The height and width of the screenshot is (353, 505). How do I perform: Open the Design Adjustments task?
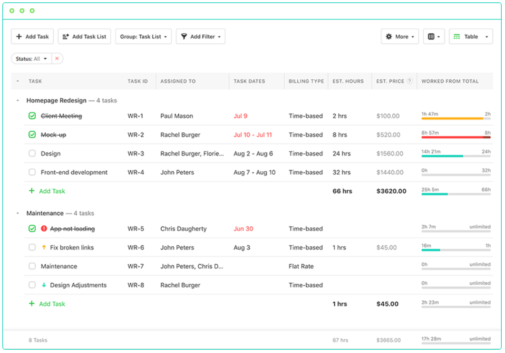(78, 285)
